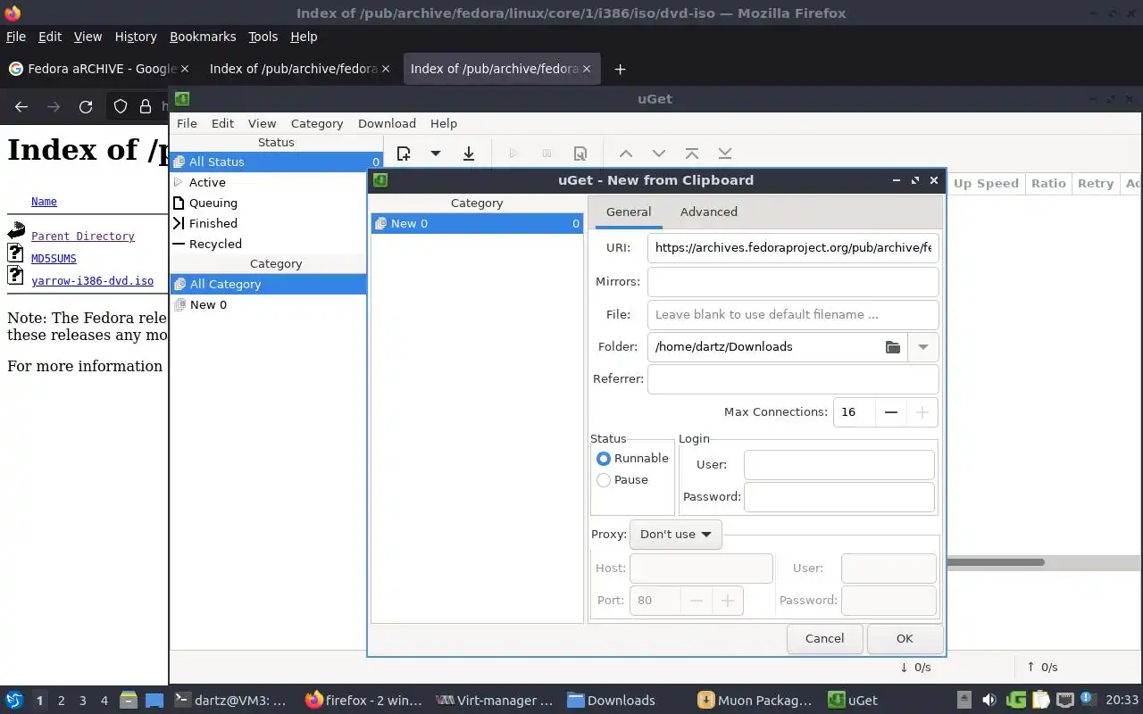Click in the Login User field
This screenshot has width=1143, height=714.
(x=838, y=465)
